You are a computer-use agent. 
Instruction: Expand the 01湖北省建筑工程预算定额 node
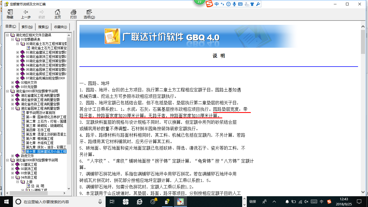(18, 52)
